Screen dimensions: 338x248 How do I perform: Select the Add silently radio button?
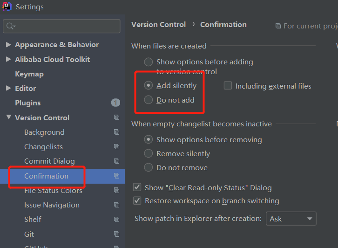(x=149, y=85)
